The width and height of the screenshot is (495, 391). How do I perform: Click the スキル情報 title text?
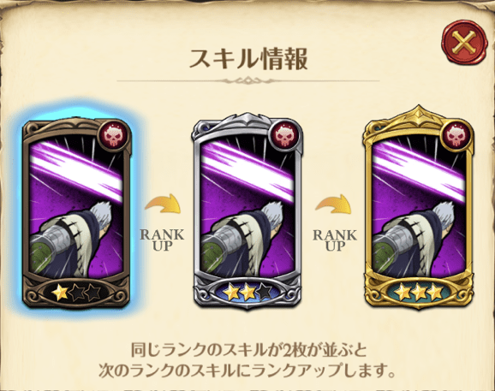pyautogui.click(x=248, y=59)
